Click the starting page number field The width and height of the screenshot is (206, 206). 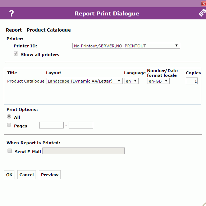[x=51, y=125]
